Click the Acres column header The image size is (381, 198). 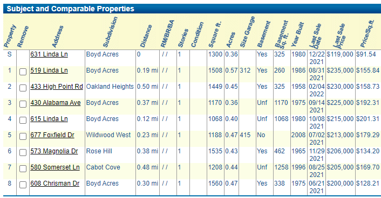click(x=230, y=39)
